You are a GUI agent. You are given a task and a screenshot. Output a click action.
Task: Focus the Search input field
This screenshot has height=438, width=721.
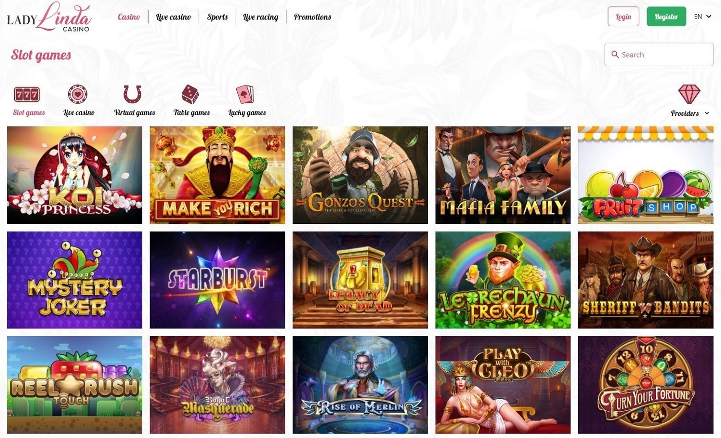click(x=659, y=55)
